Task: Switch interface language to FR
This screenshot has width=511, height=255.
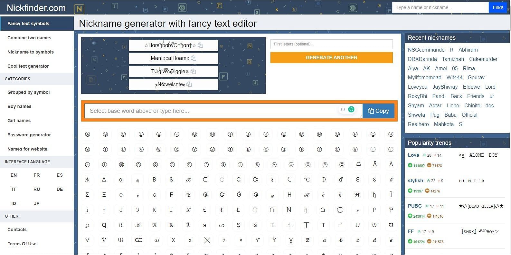Action: 37,175
